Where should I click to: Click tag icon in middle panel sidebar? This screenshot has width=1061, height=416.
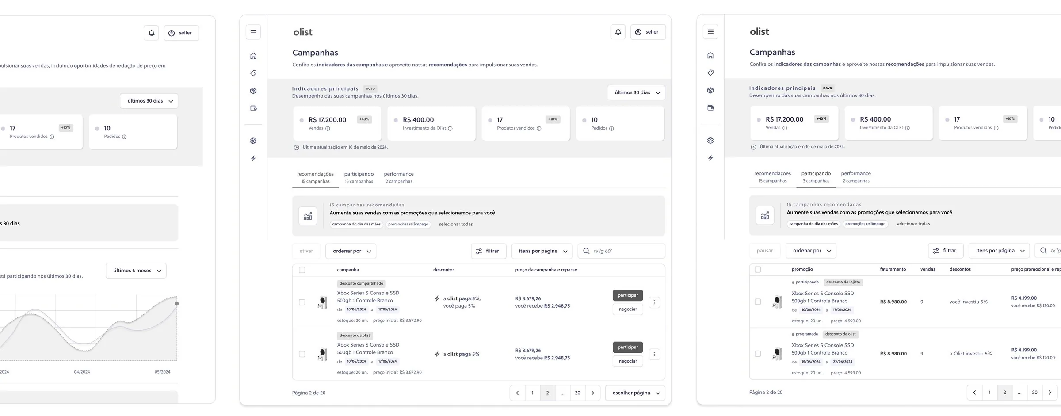click(253, 73)
